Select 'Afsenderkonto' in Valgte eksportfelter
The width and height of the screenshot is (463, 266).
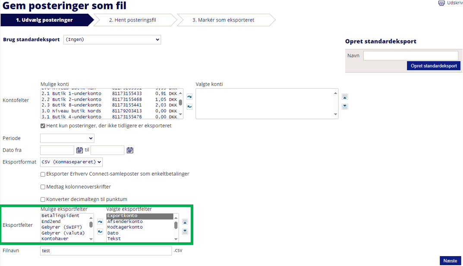140,222
